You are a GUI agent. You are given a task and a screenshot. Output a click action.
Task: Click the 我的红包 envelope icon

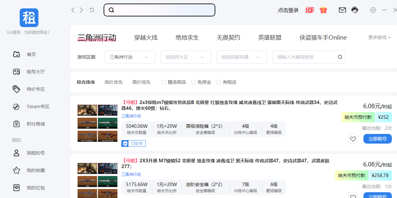pos(16,188)
